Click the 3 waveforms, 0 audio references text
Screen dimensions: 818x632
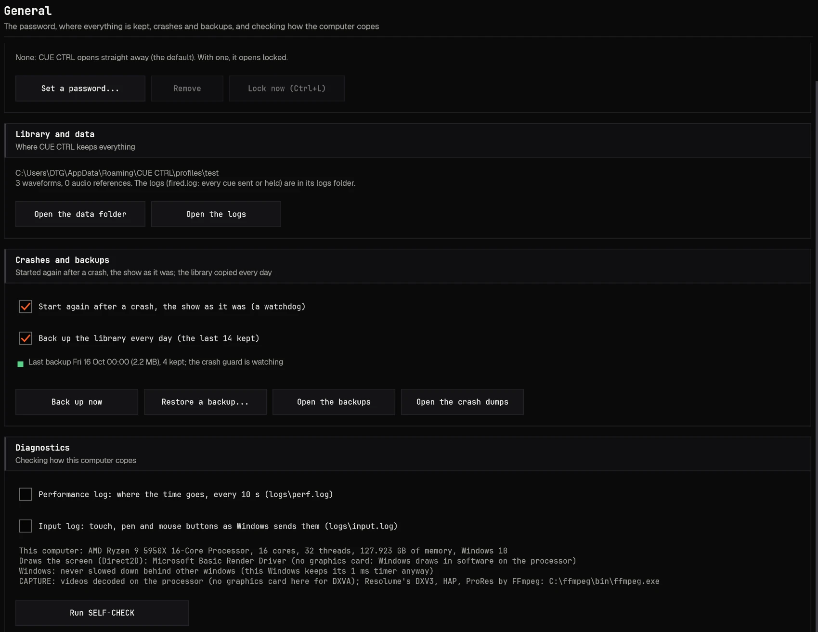(185, 183)
